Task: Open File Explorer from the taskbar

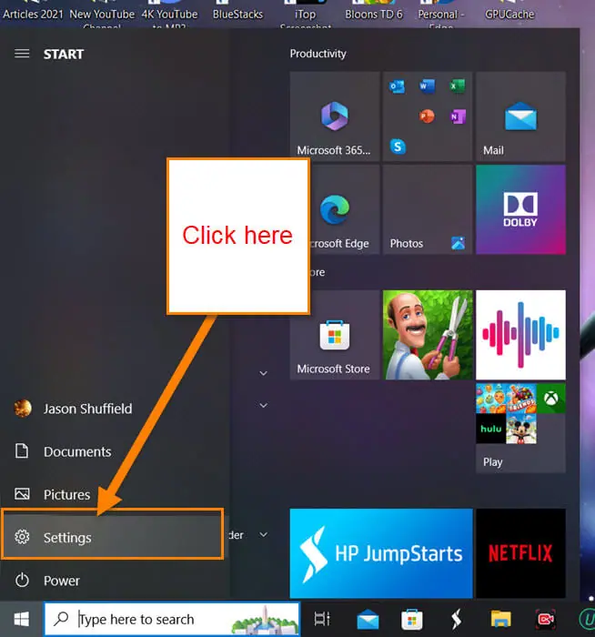Action: 500,620
